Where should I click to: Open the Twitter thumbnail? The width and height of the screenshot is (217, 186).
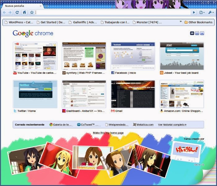[35, 94]
